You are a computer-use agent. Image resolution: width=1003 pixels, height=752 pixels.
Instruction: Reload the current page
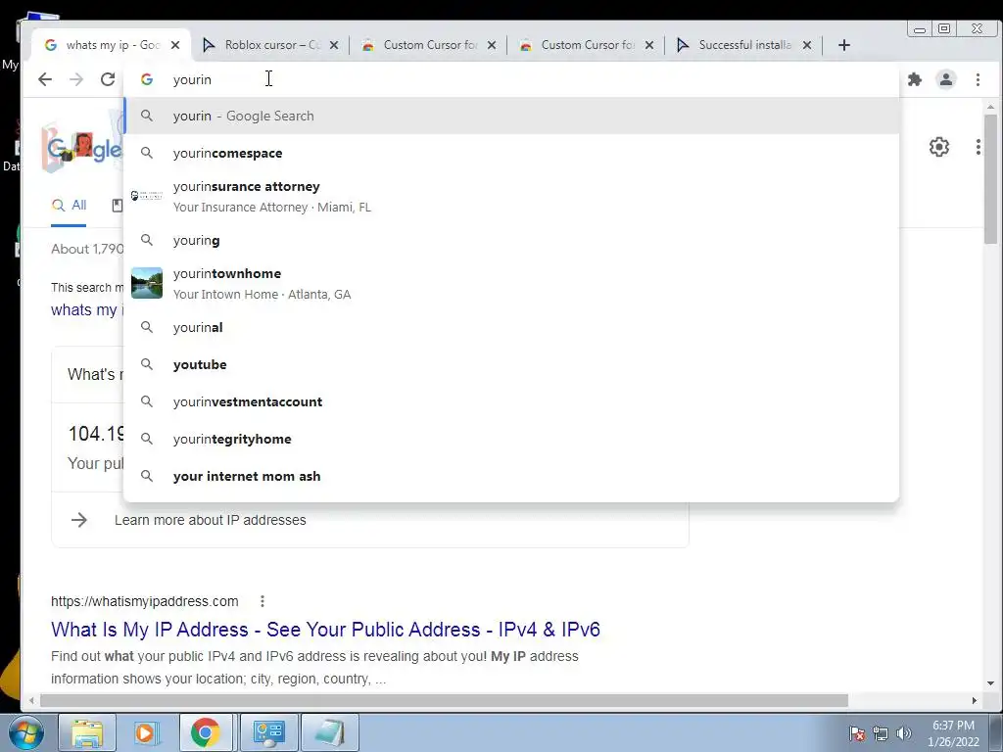pyautogui.click(x=108, y=79)
